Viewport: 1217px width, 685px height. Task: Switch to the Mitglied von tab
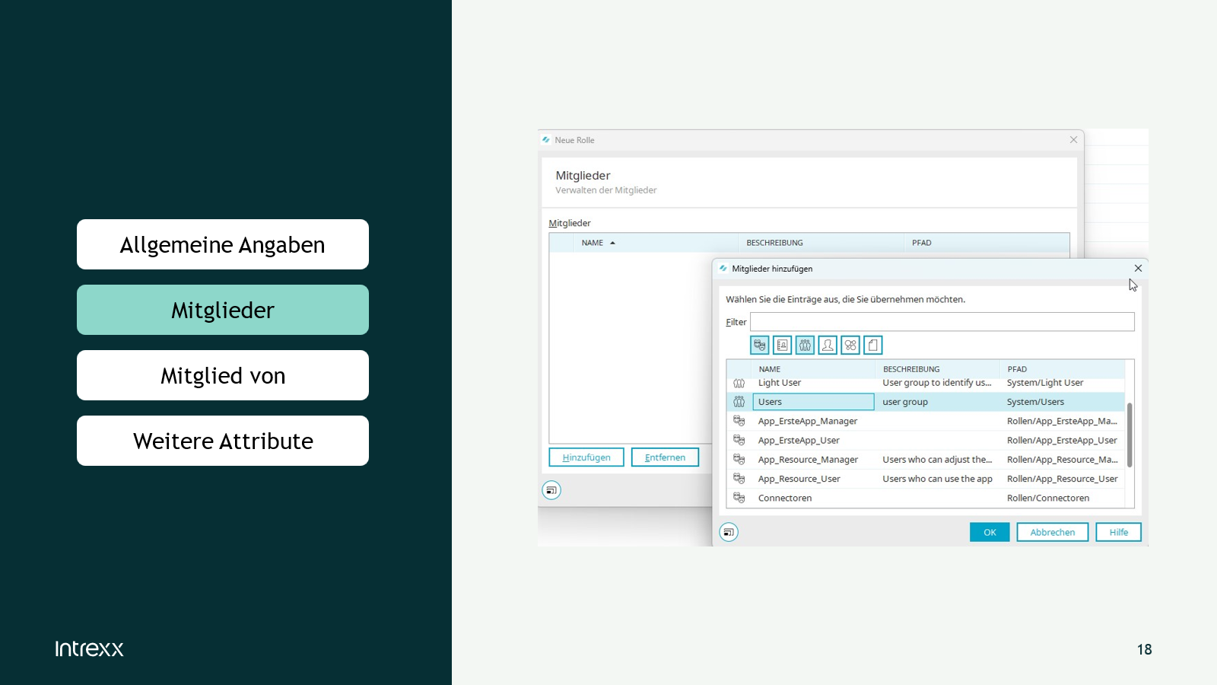pyautogui.click(x=223, y=375)
